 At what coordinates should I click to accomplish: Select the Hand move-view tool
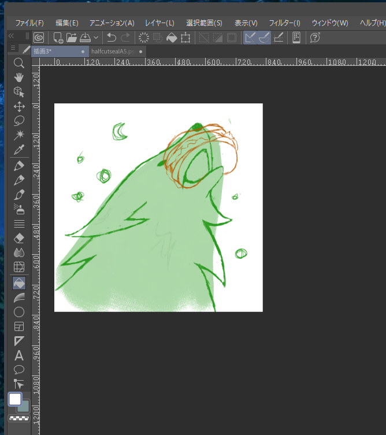(19, 77)
